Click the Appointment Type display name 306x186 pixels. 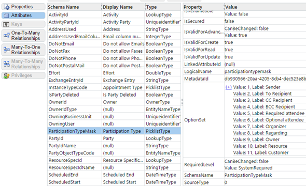click(122, 87)
